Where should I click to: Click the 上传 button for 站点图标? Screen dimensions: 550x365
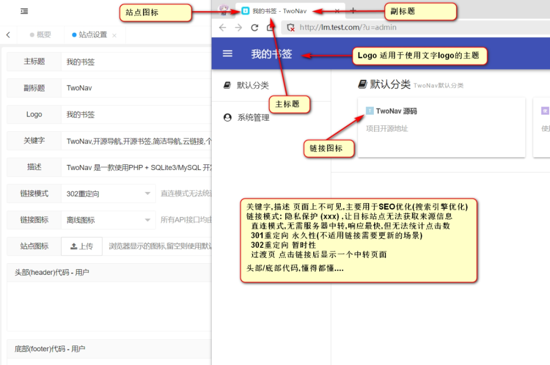[x=81, y=246]
